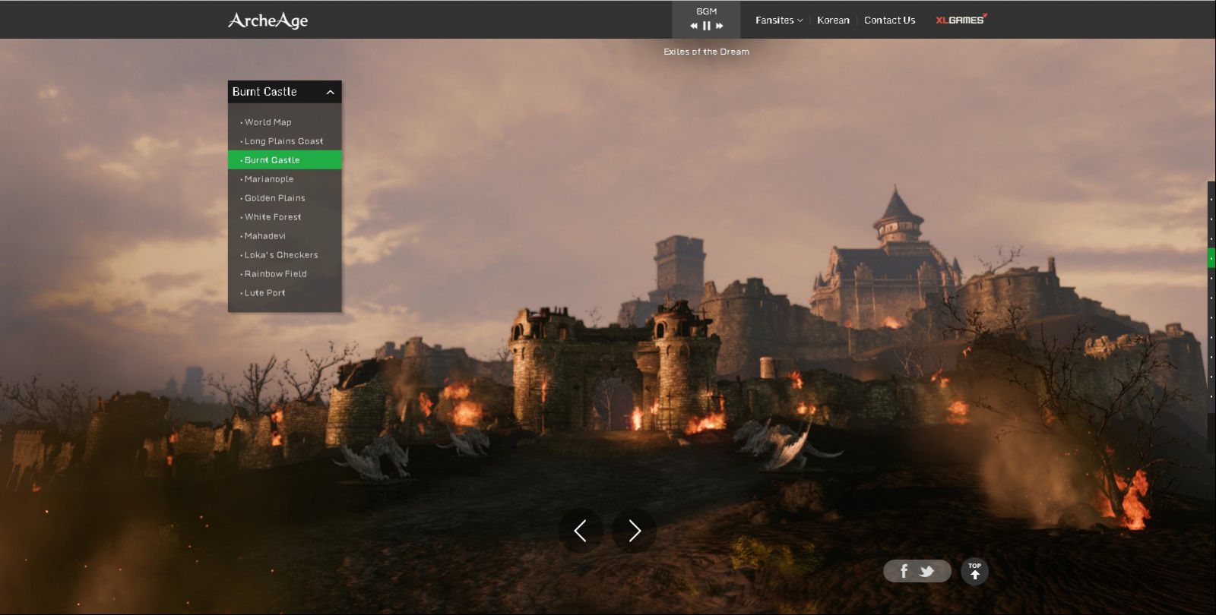Click the ArcheAge logo
Screen dimensions: 1216x615
[x=268, y=20]
